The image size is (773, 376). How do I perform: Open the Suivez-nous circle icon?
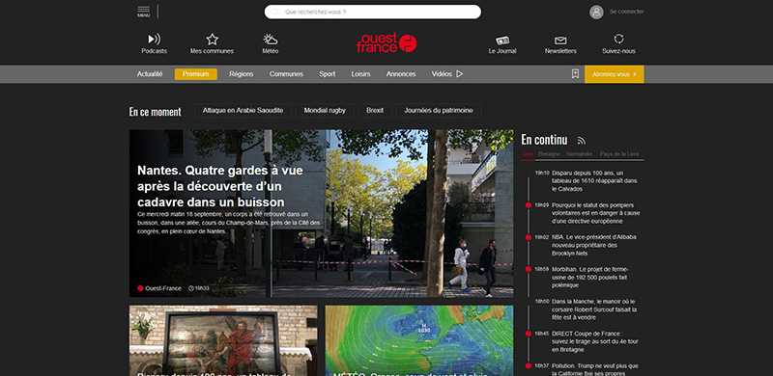tap(618, 39)
